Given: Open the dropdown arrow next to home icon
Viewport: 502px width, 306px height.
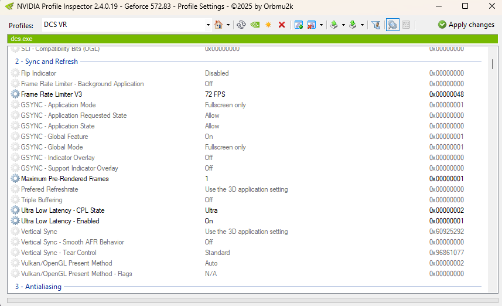Looking at the screenshot, I should click(228, 25).
